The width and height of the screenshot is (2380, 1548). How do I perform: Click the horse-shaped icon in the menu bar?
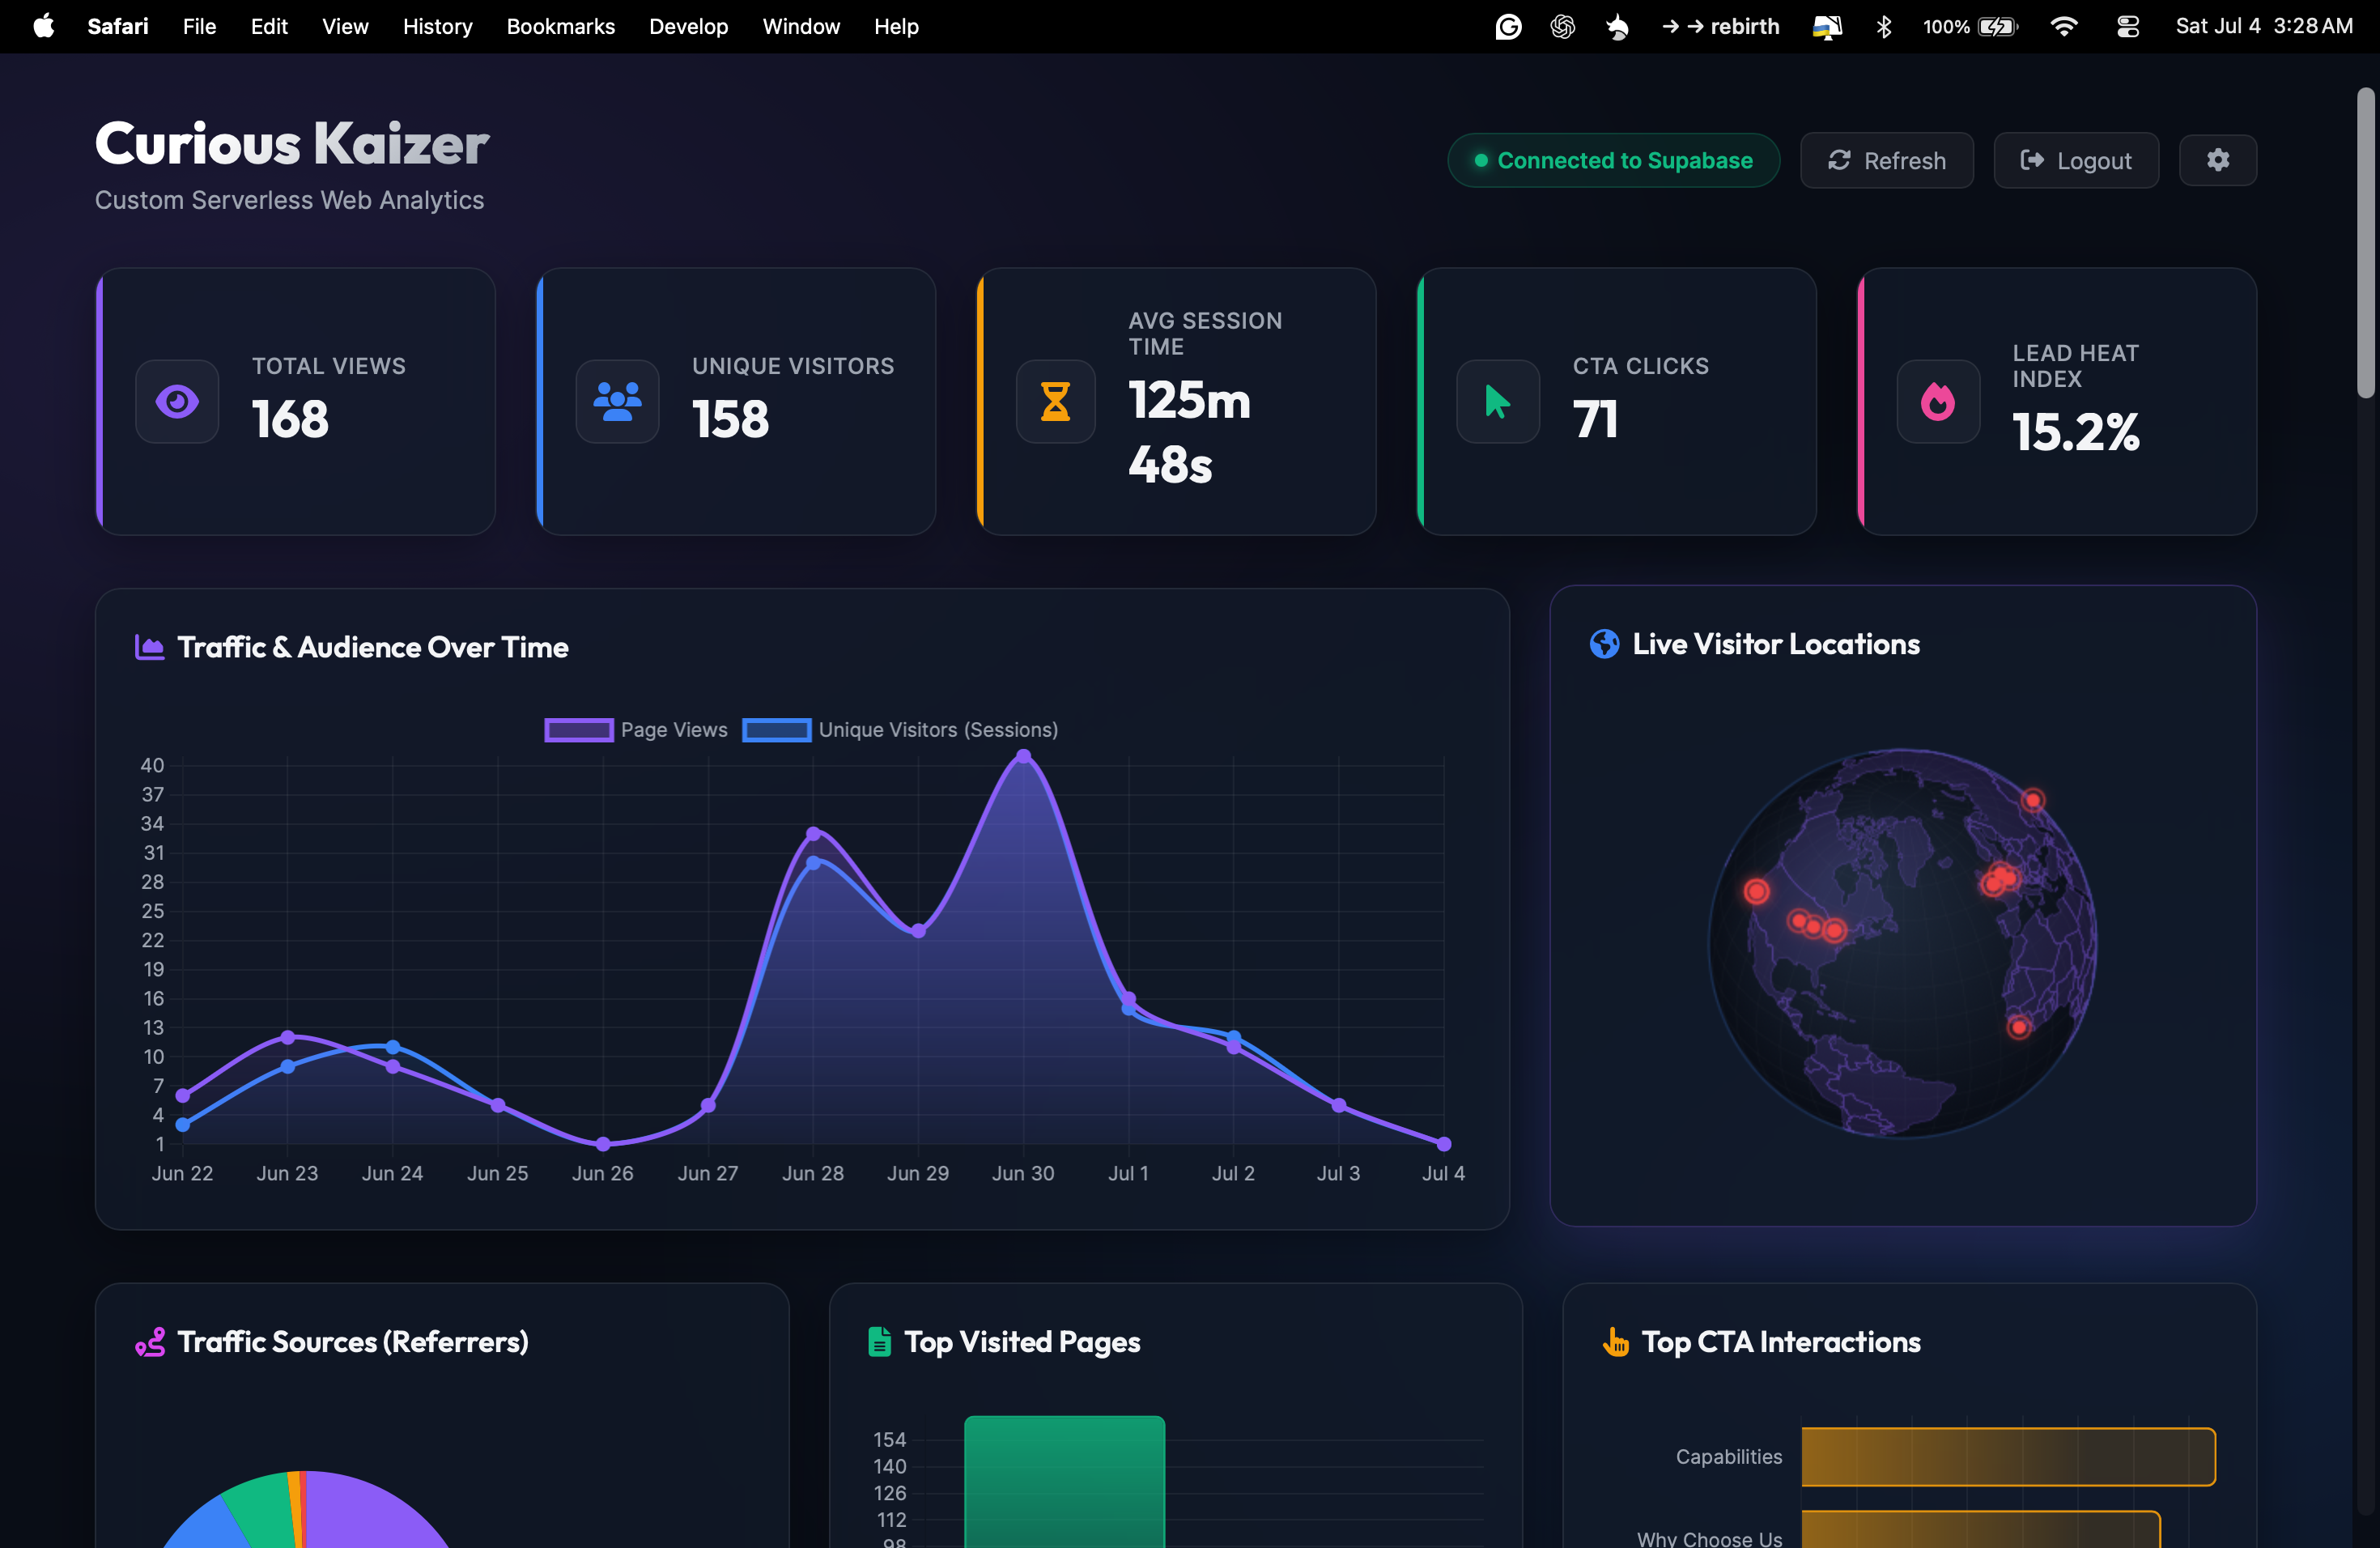tap(1617, 26)
